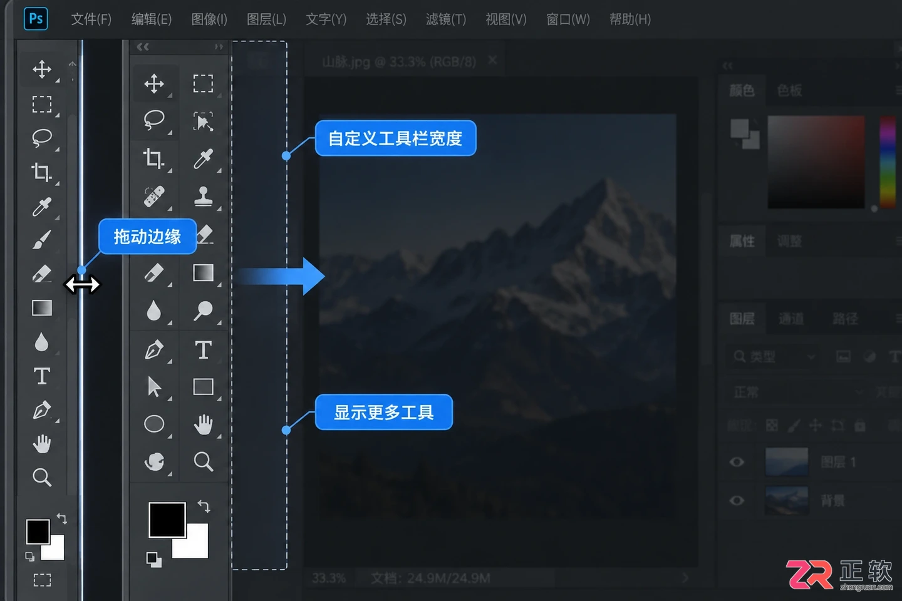This screenshot has height=601, width=902.
Task: Toggle lock transparent pixels checkerboard icon
Action: pos(772,426)
